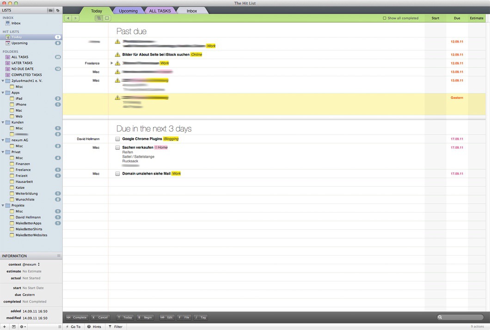Image resolution: width=490 pixels, height=330 pixels.
Task: Click warning icon on the Gestern-due task
Action: 117,98
